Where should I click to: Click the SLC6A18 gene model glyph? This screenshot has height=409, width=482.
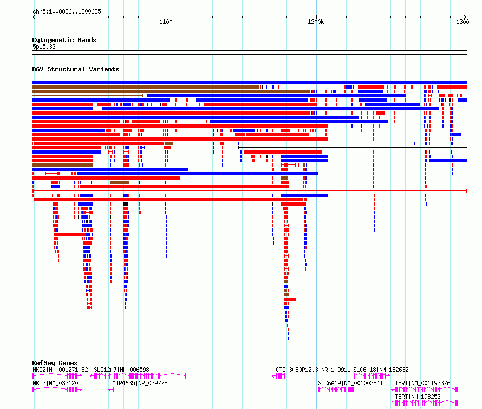[372, 376]
